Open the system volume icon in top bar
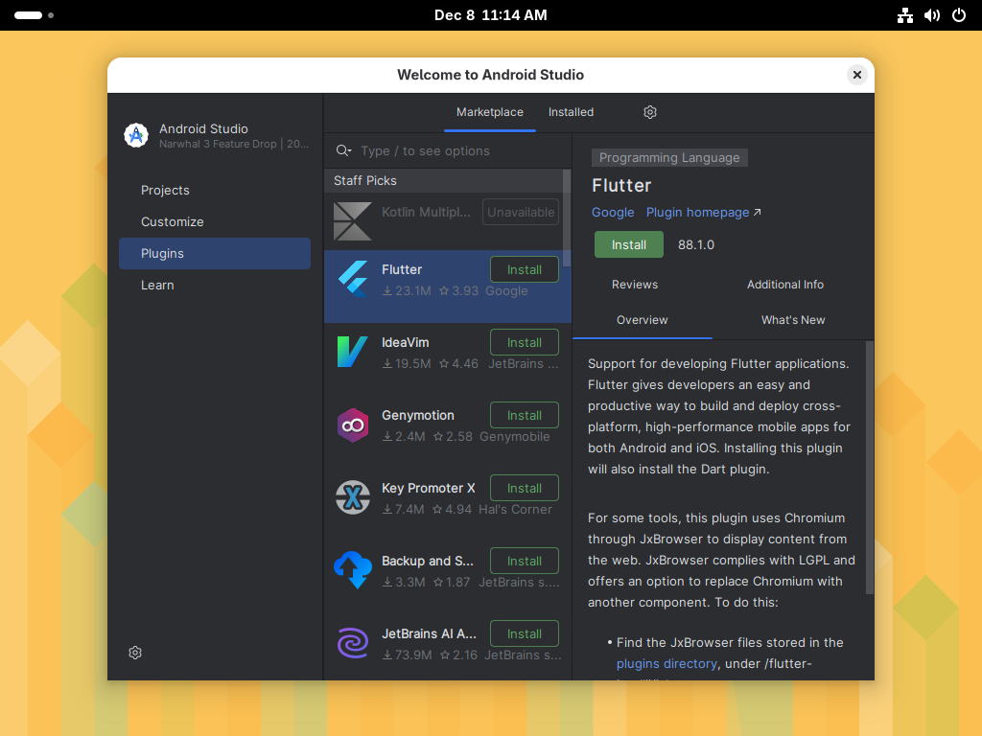The width and height of the screenshot is (982, 736). click(x=931, y=15)
